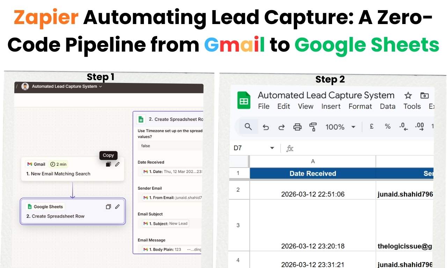The image size is (447, 268).
Task: Click the Sheets icon in Create Spreadsheet Row panel
Action: click(x=141, y=119)
